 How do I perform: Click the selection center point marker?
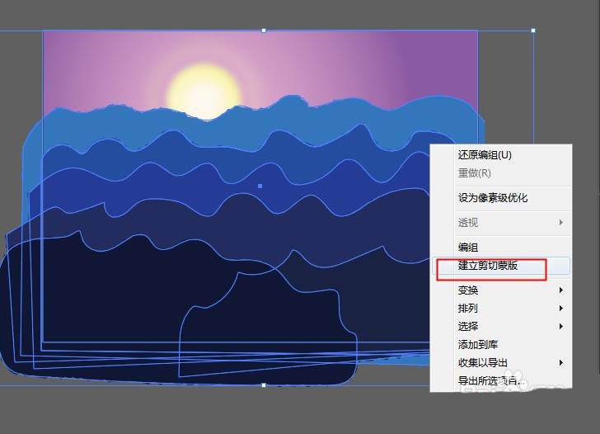260,186
